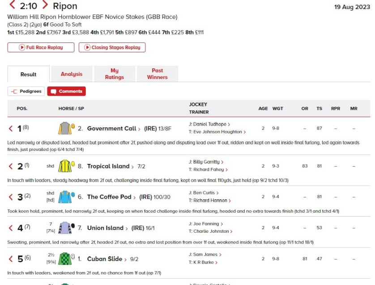Click Cuban Slide's green checkered silks
The image size is (375, 285).
coord(65,259)
